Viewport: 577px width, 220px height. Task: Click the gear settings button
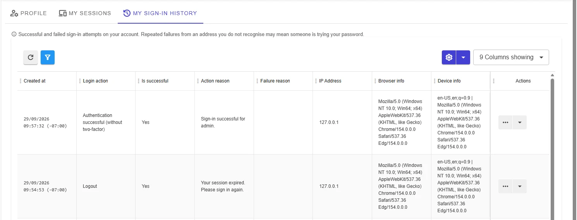point(449,57)
